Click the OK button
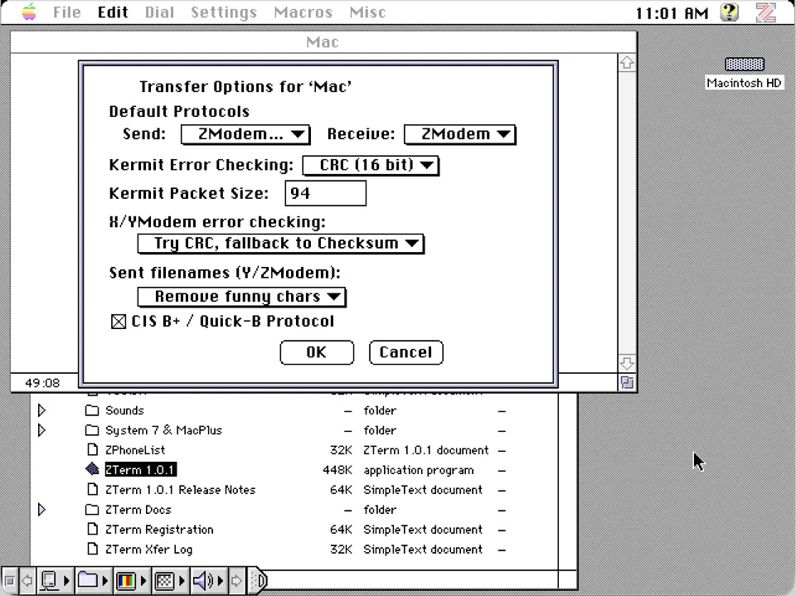796x596 pixels. pyautogui.click(x=317, y=352)
